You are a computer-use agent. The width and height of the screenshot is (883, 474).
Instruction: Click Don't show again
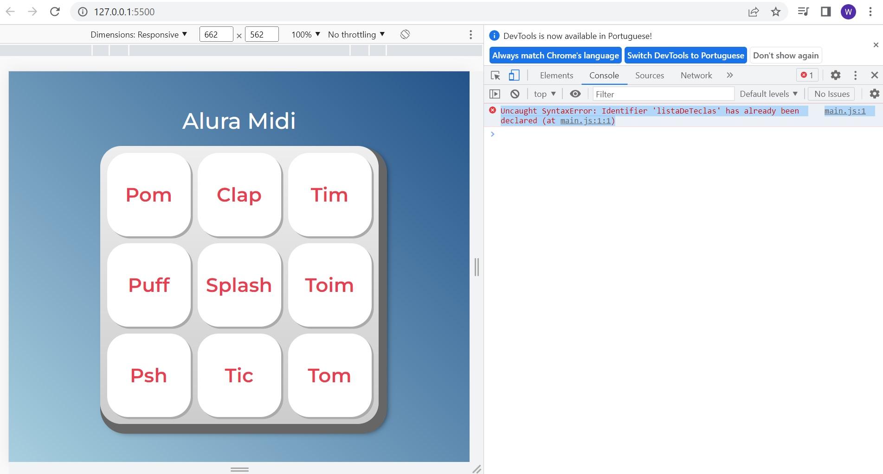[x=786, y=56]
